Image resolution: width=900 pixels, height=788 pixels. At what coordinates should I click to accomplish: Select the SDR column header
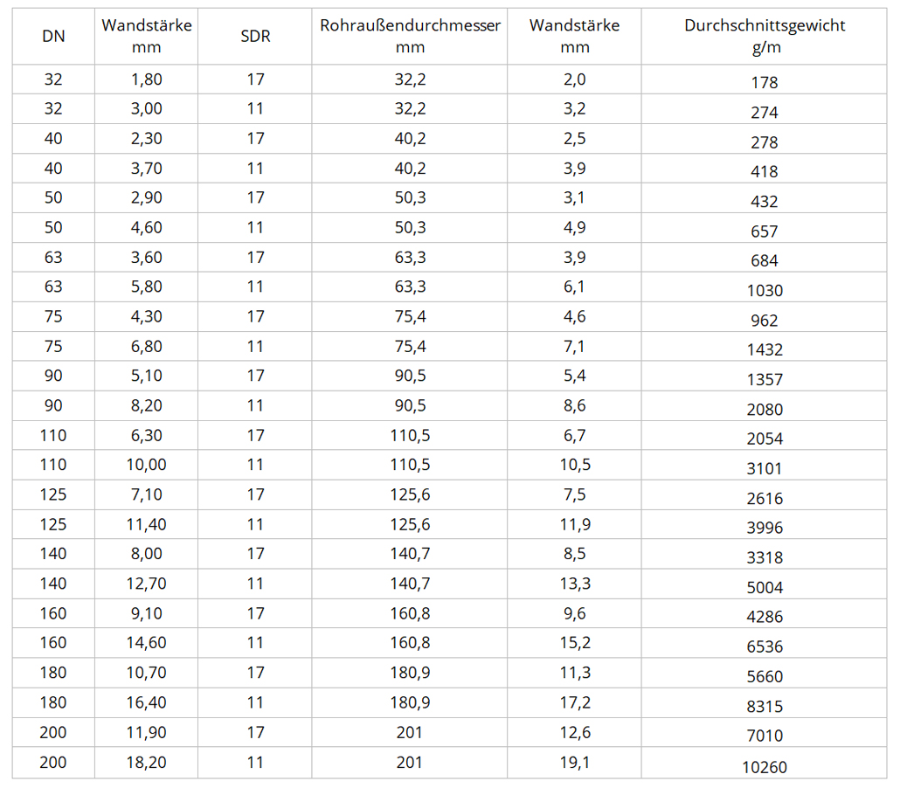click(255, 36)
